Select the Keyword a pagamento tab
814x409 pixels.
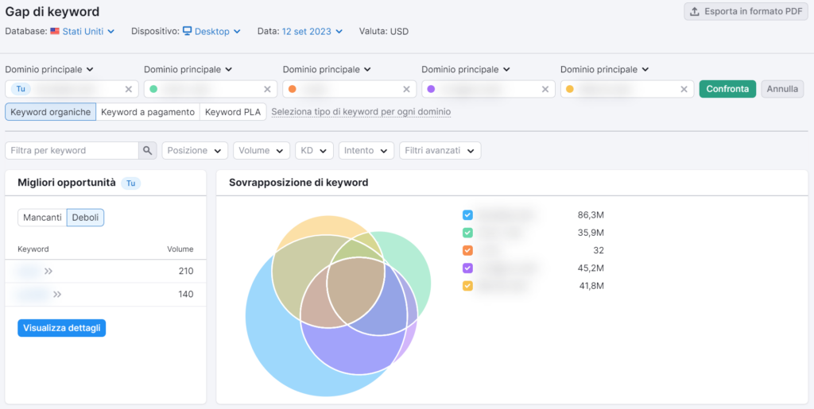tap(148, 111)
